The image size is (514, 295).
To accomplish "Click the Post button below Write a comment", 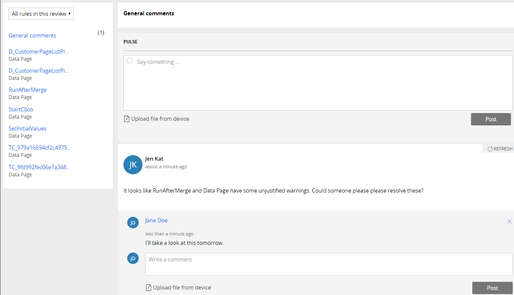I will point(492,288).
